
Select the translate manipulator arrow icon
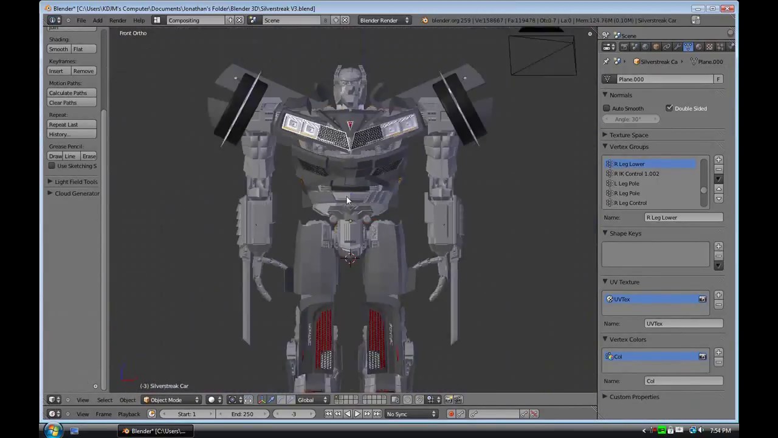coord(271,400)
